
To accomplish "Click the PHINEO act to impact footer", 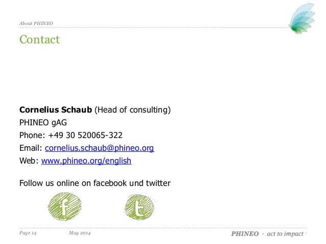I will tap(267, 234).
